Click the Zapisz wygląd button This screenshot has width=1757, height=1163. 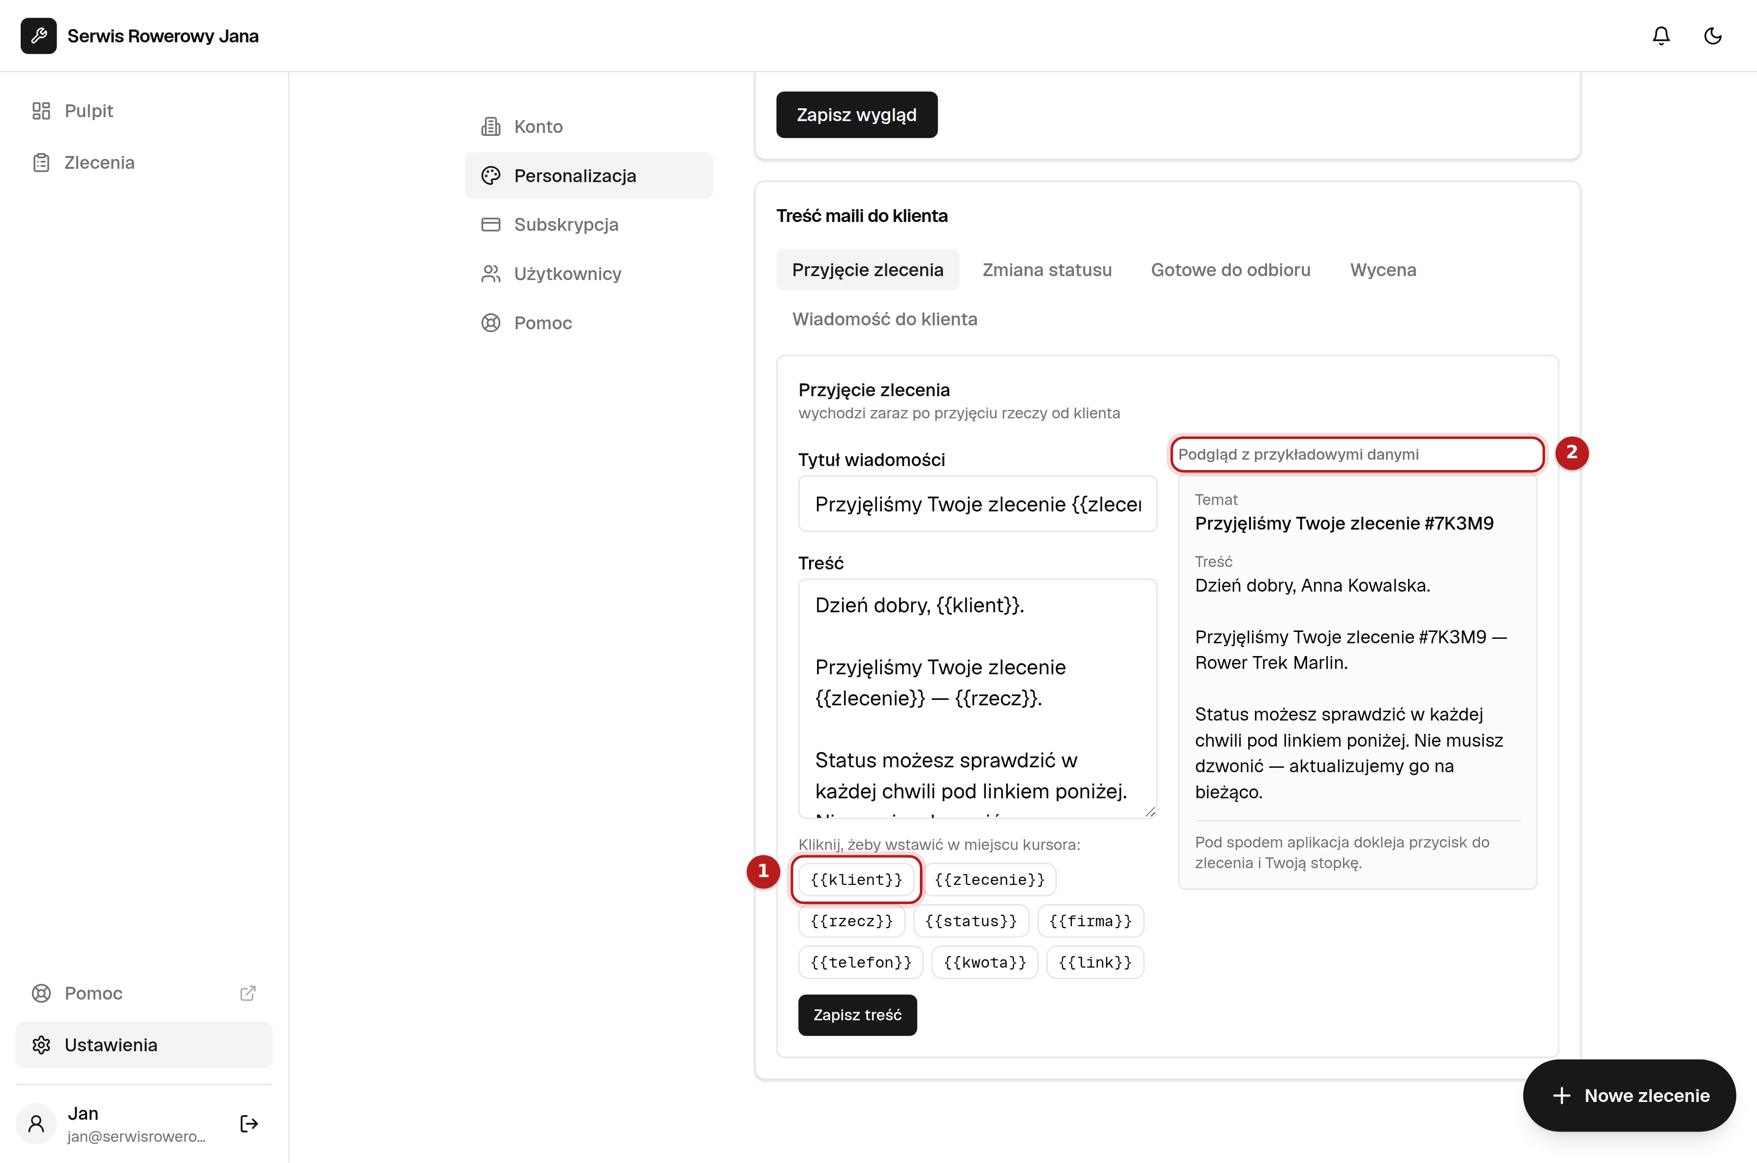857,115
